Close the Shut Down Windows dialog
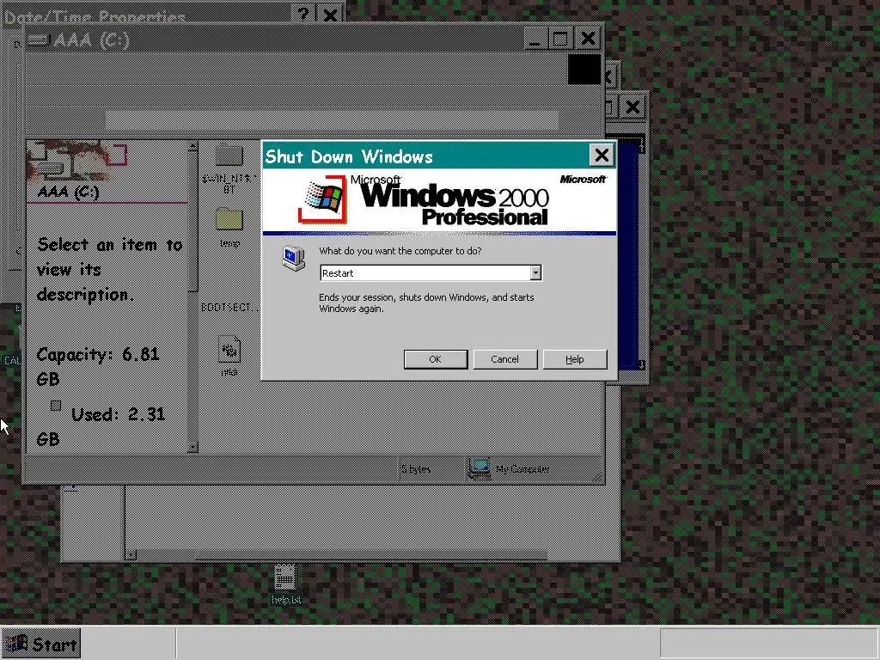The width and height of the screenshot is (880, 660). click(x=602, y=155)
